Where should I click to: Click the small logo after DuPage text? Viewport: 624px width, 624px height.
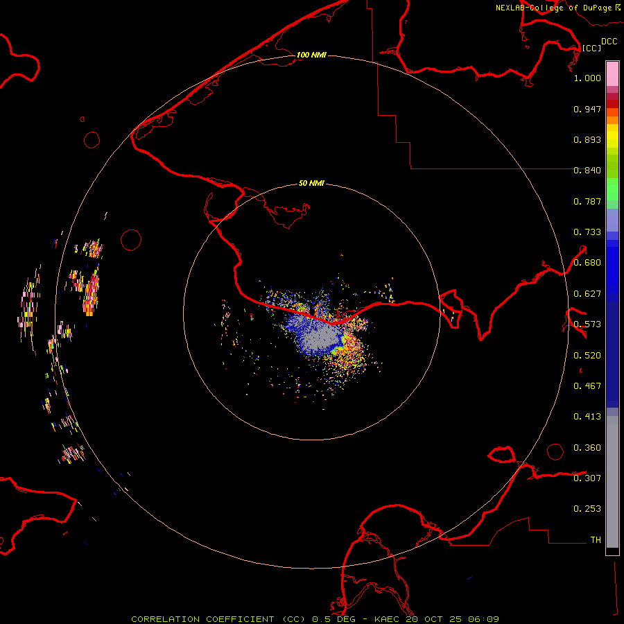click(x=618, y=7)
